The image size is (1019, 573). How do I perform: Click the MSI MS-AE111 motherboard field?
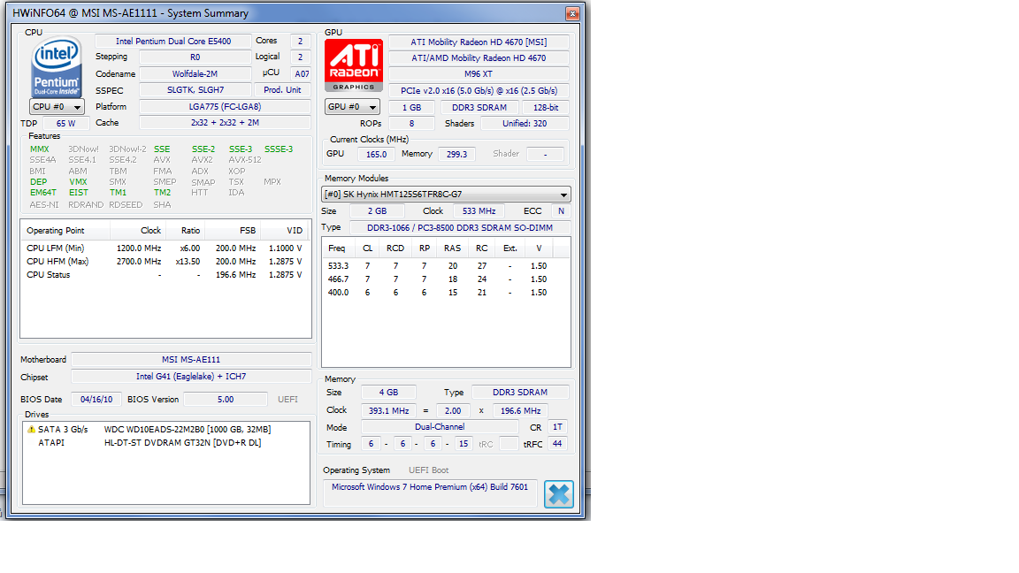click(x=191, y=359)
